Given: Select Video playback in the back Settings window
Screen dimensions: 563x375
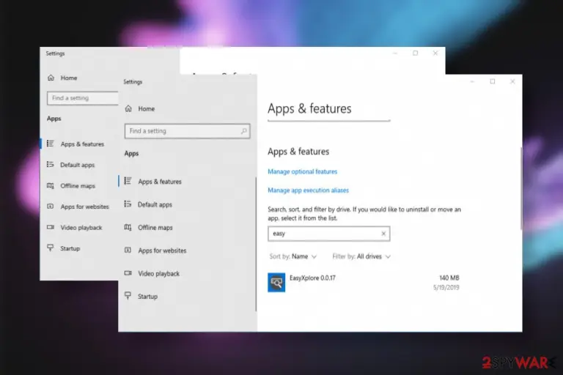Looking at the screenshot, I should tap(81, 228).
